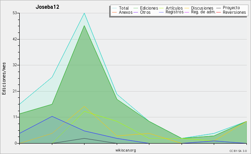Click the 0 y-axis value
251x154 pixels.
point(16,143)
